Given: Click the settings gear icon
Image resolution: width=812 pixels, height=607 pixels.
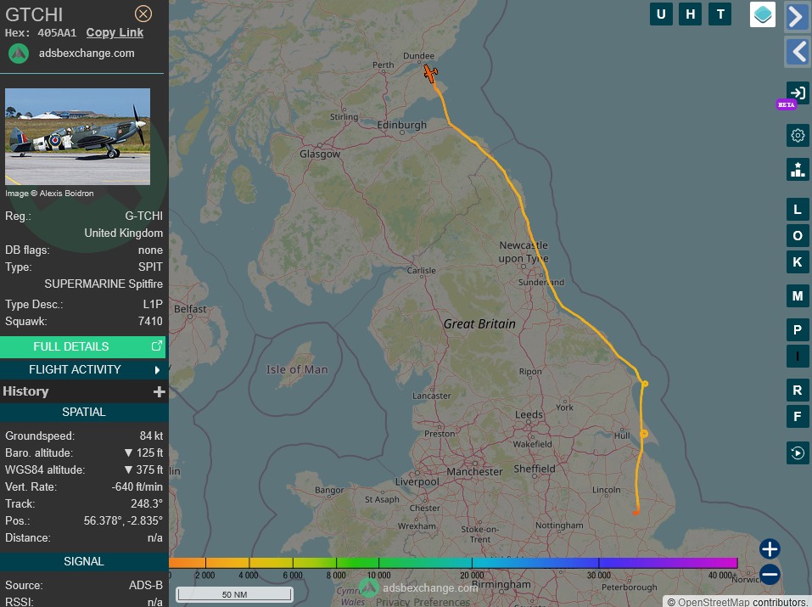Looking at the screenshot, I should tap(798, 135).
